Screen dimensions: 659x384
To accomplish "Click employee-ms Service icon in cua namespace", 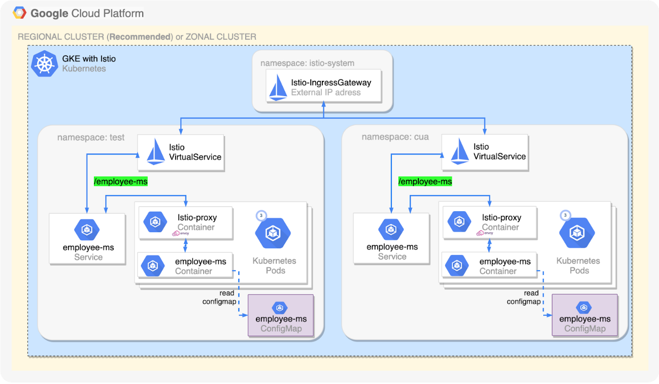I will tap(391, 231).
